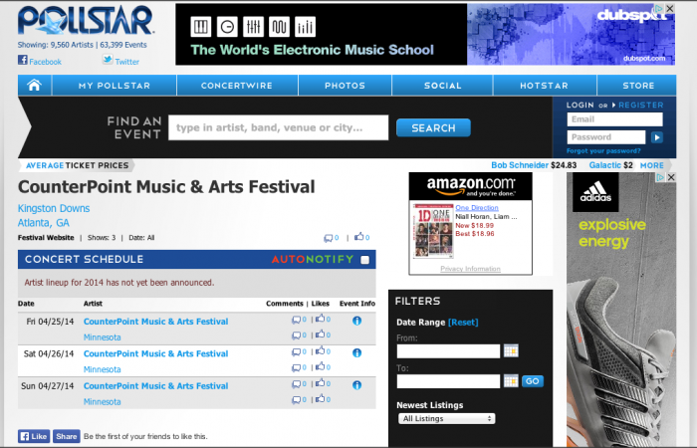Viewport: 697px width, 448px height.
Task: Click thumbs-up like icon for Sat 04/26/14 festival
Action: pyautogui.click(x=318, y=352)
